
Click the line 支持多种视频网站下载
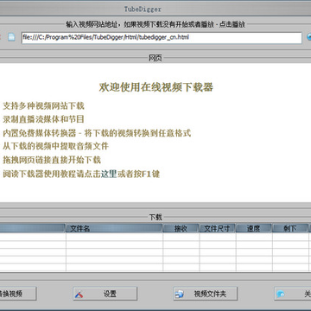pos(43,106)
